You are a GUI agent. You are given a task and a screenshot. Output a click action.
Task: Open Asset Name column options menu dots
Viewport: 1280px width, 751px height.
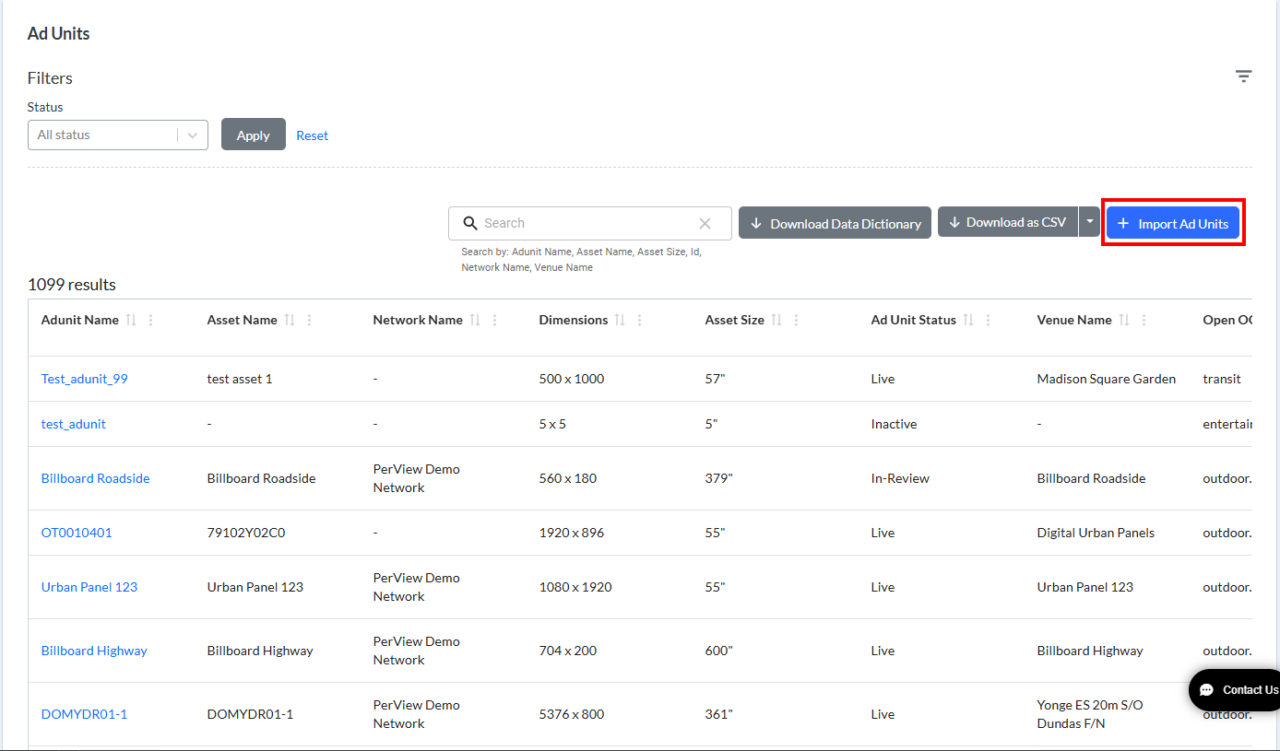coord(310,320)
